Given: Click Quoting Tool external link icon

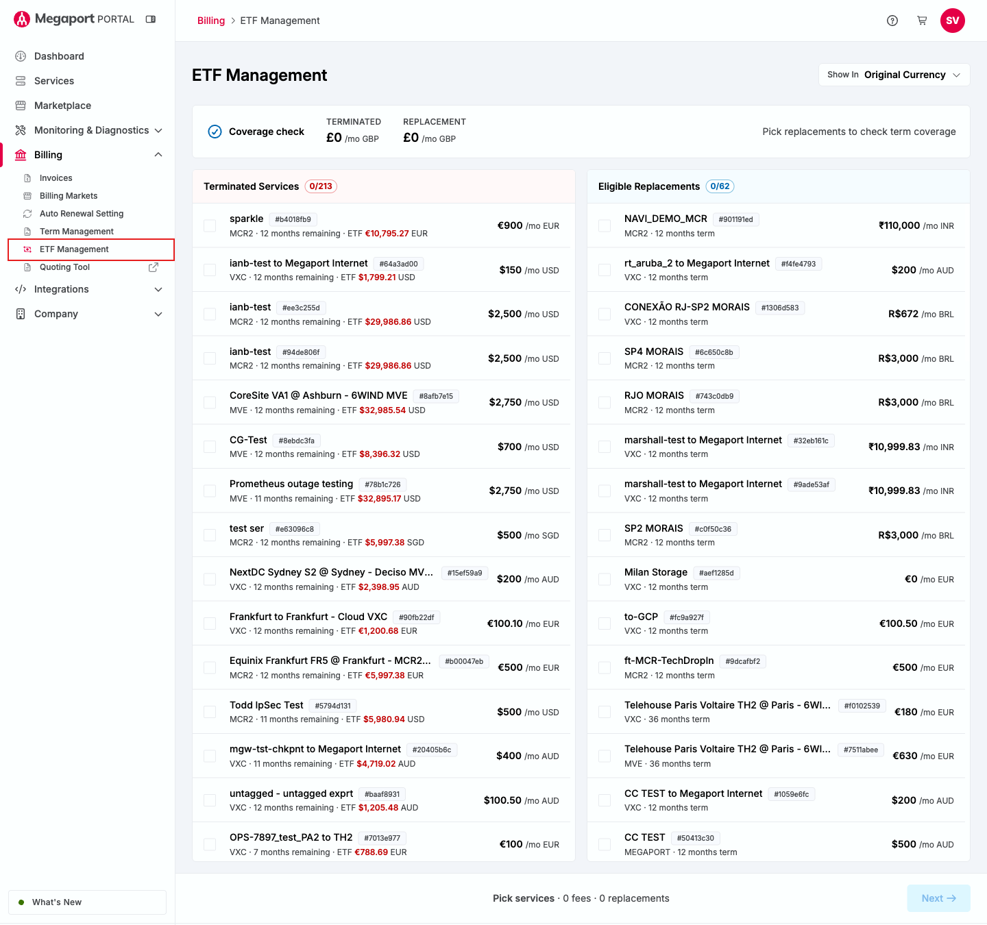Looking at the screenshot, I should (154, 267).
